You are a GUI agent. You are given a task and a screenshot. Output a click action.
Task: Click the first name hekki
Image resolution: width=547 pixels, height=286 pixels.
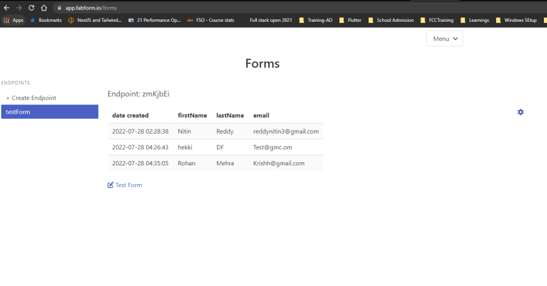[185, 147]
